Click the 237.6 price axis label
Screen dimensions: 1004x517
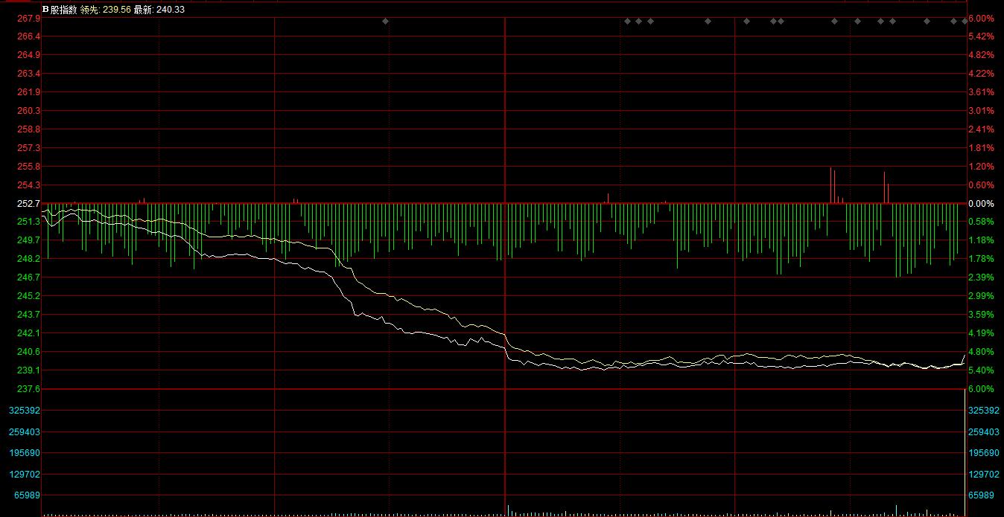[28, 389]
